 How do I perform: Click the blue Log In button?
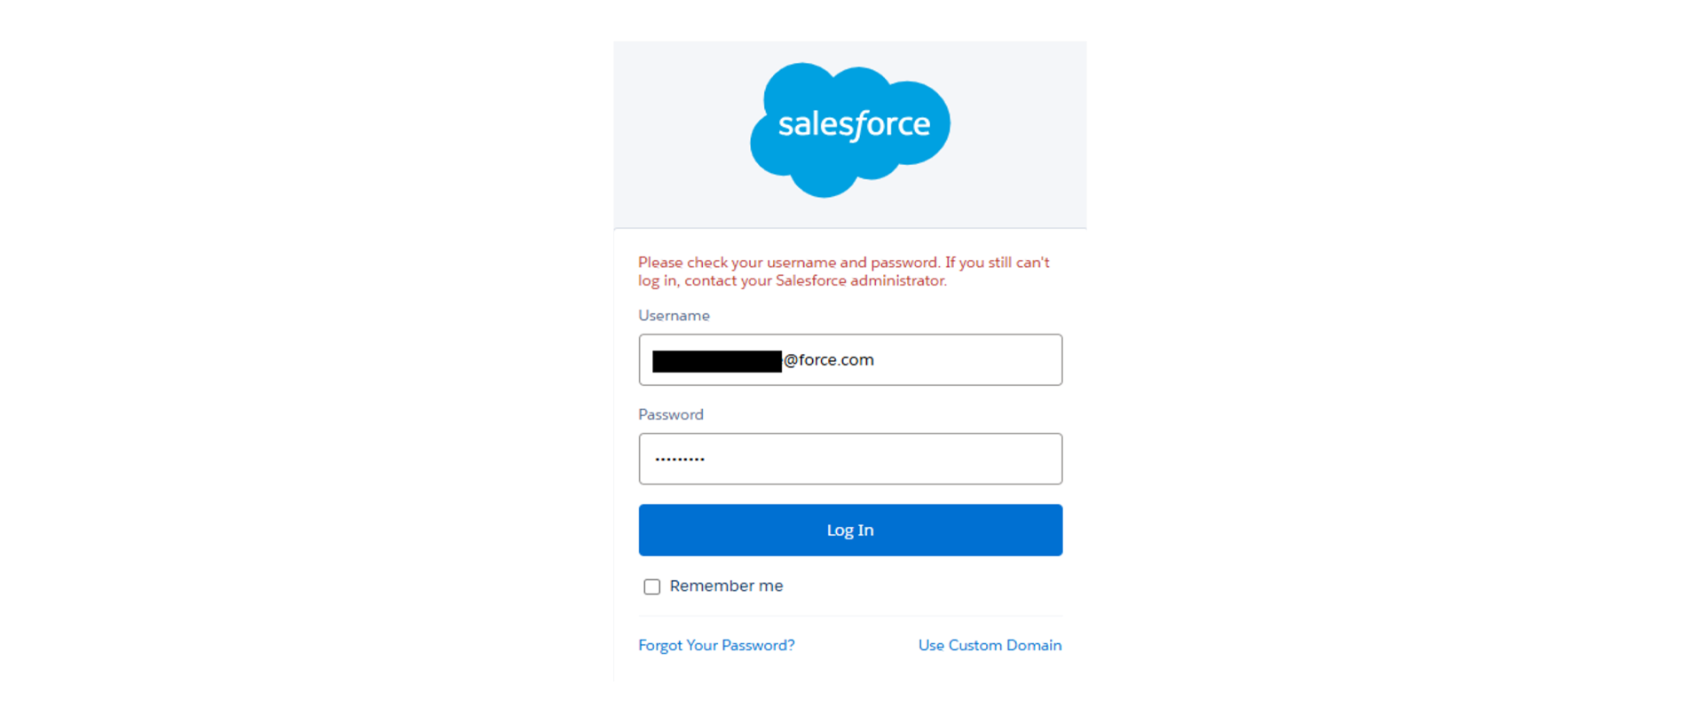click(x=850, y=530)
